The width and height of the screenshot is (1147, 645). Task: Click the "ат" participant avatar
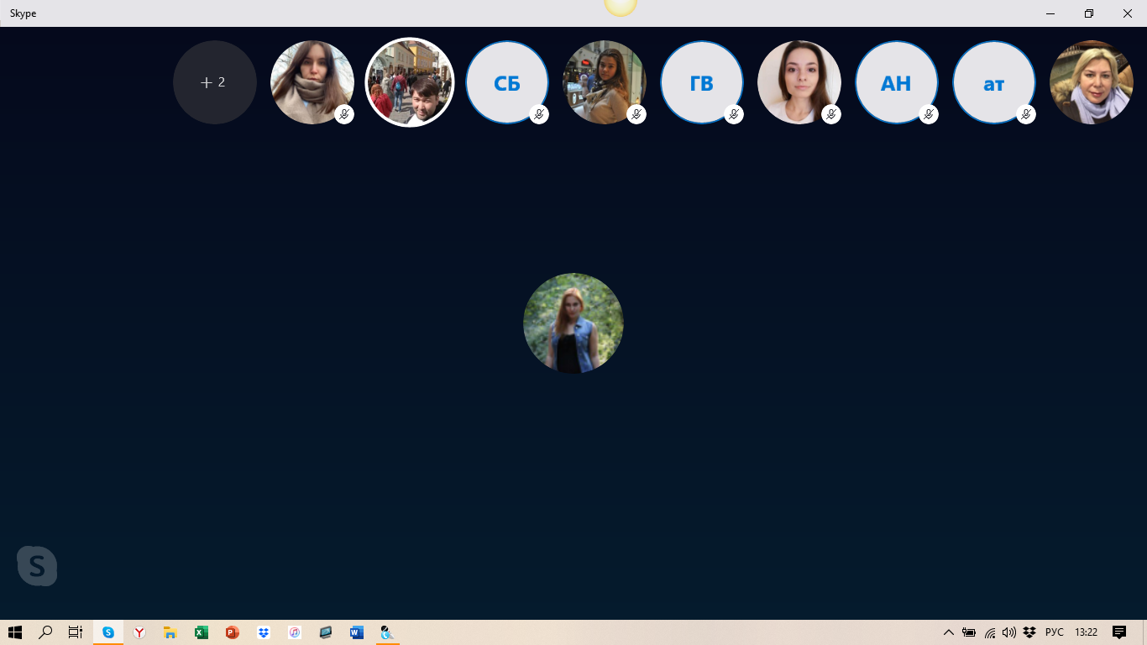(x=993, y=82)
